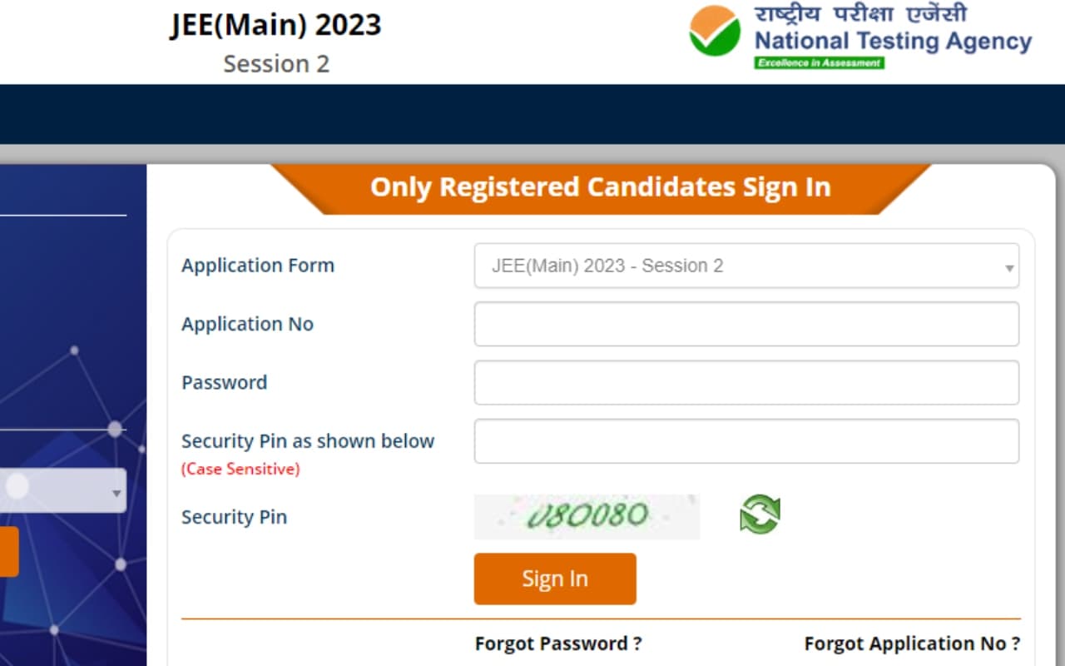Image resolution: width=1065 pixels, height=666 pixels.
Task: Click the Excellence in Assessment banner
Action: click(819, 61)
